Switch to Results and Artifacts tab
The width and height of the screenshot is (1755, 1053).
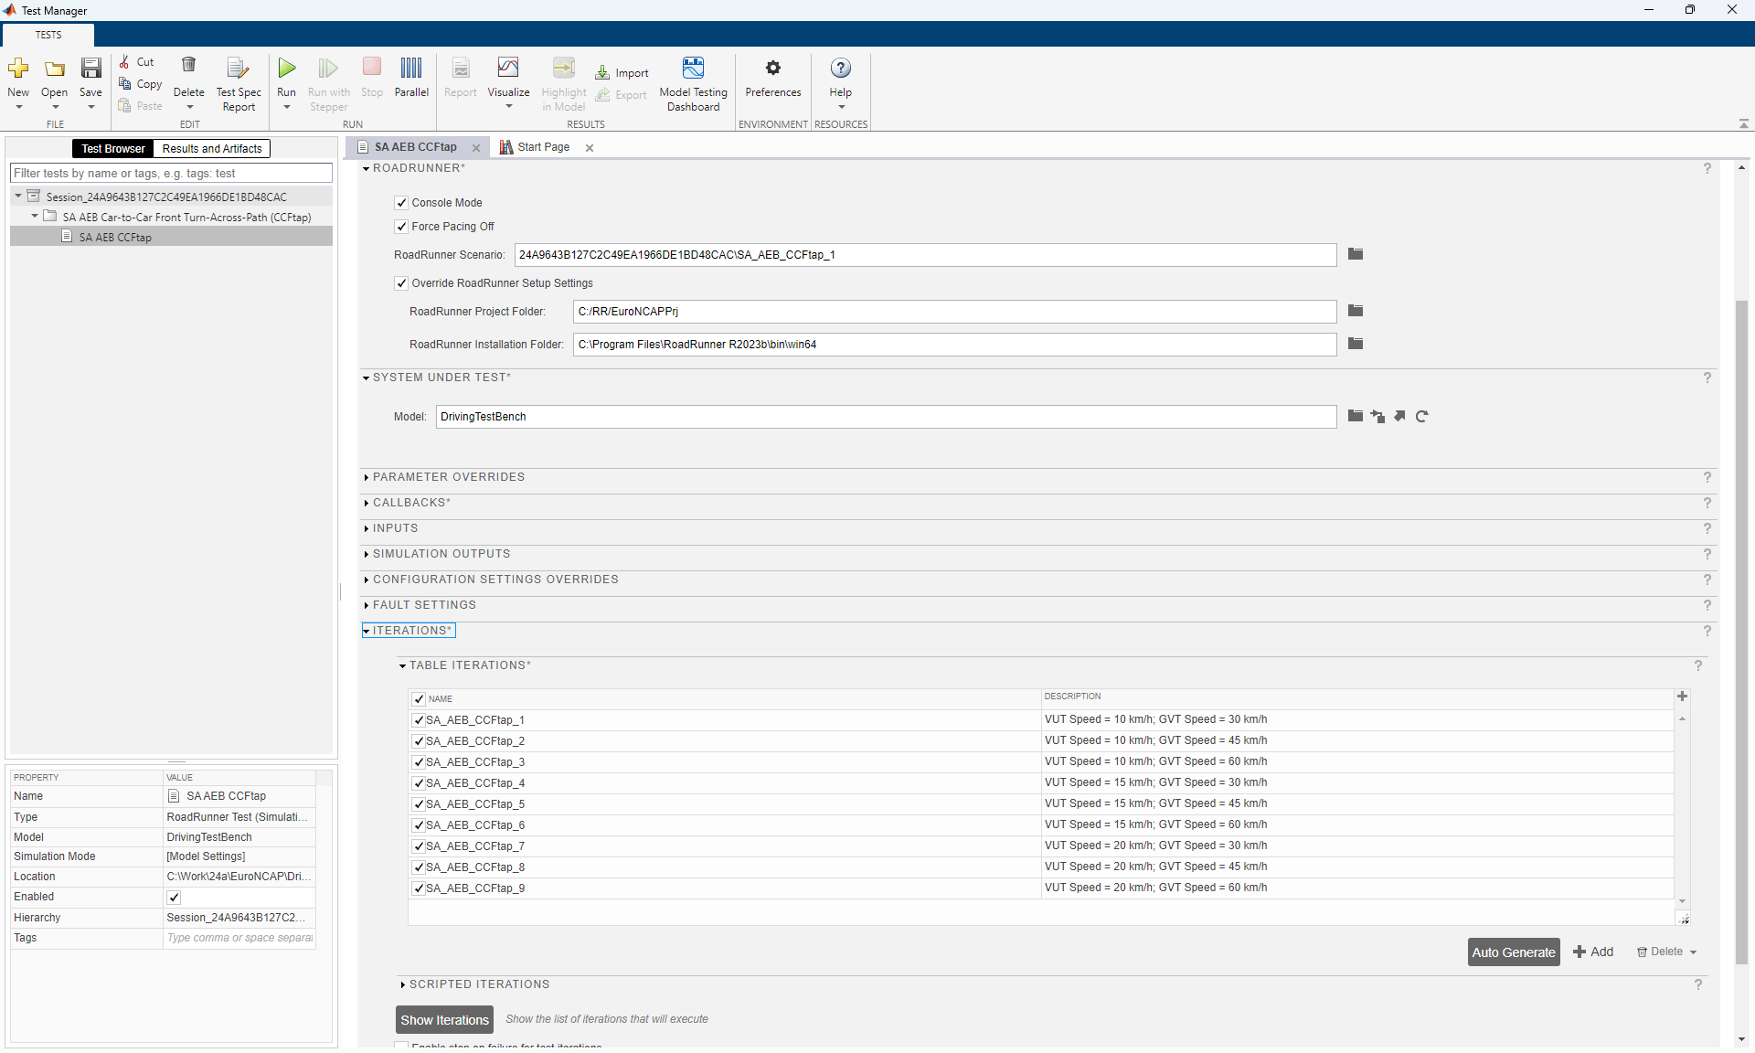point(211,149)
